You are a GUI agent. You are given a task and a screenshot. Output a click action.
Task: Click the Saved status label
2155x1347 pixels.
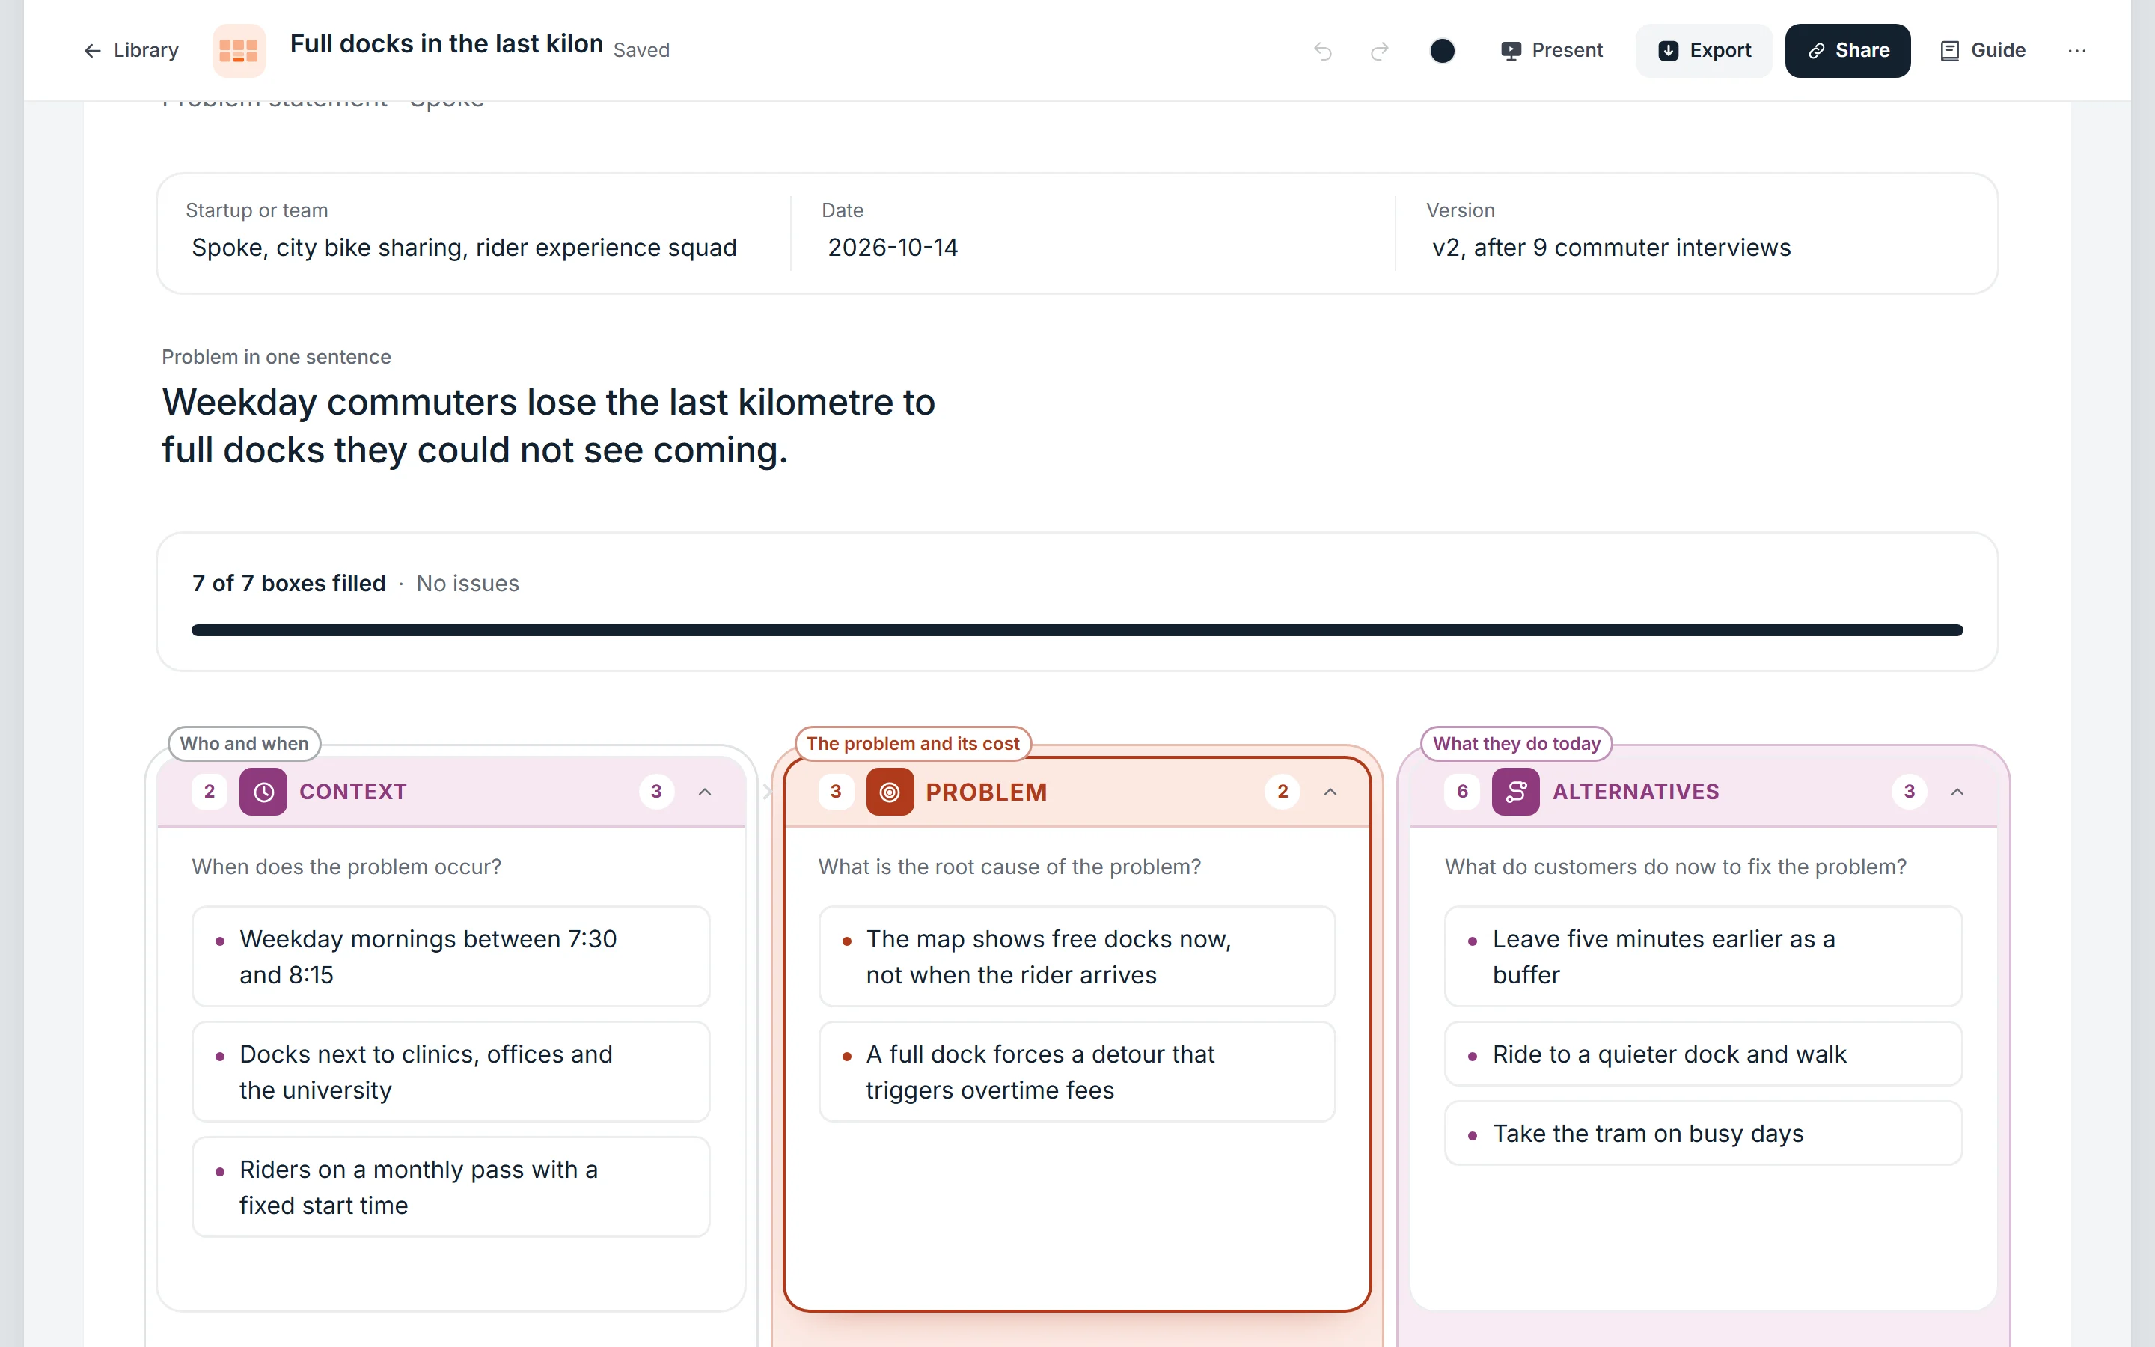click(641, 50)
